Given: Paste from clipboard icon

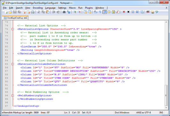Looking at the screenshot, I should click(x=48, y=12).
